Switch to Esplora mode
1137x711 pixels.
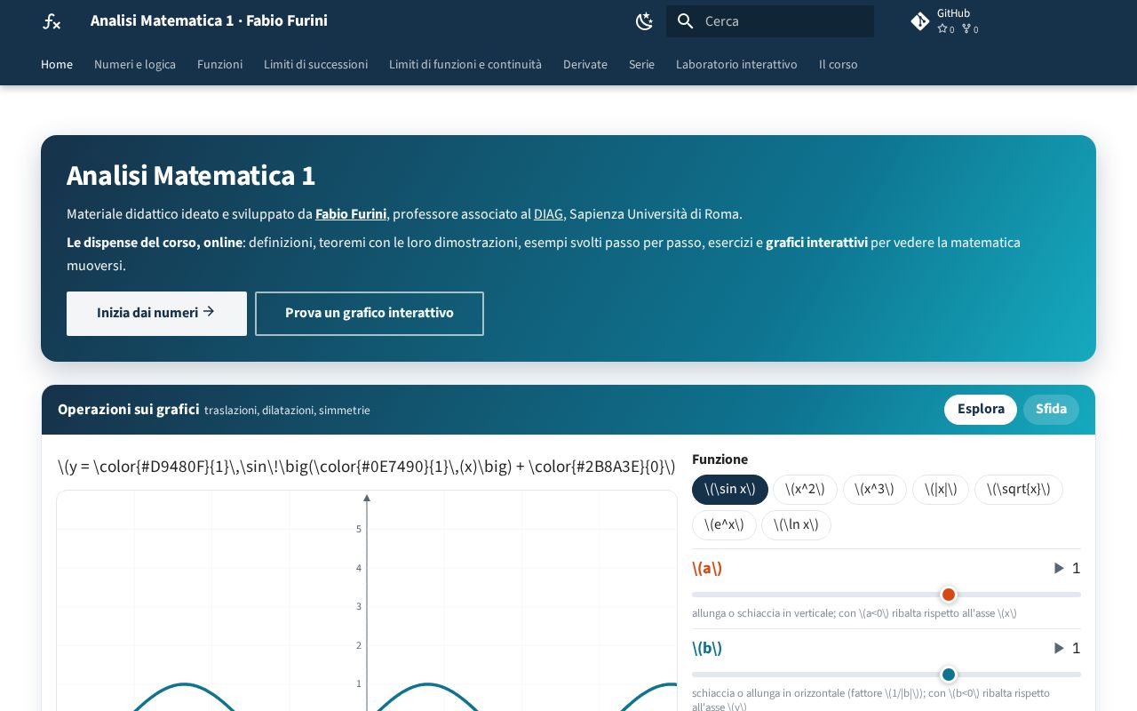981,410
